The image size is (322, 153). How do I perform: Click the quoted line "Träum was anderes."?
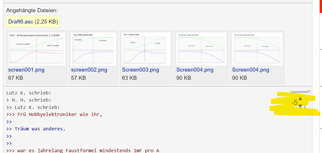(x=40, y=129)
